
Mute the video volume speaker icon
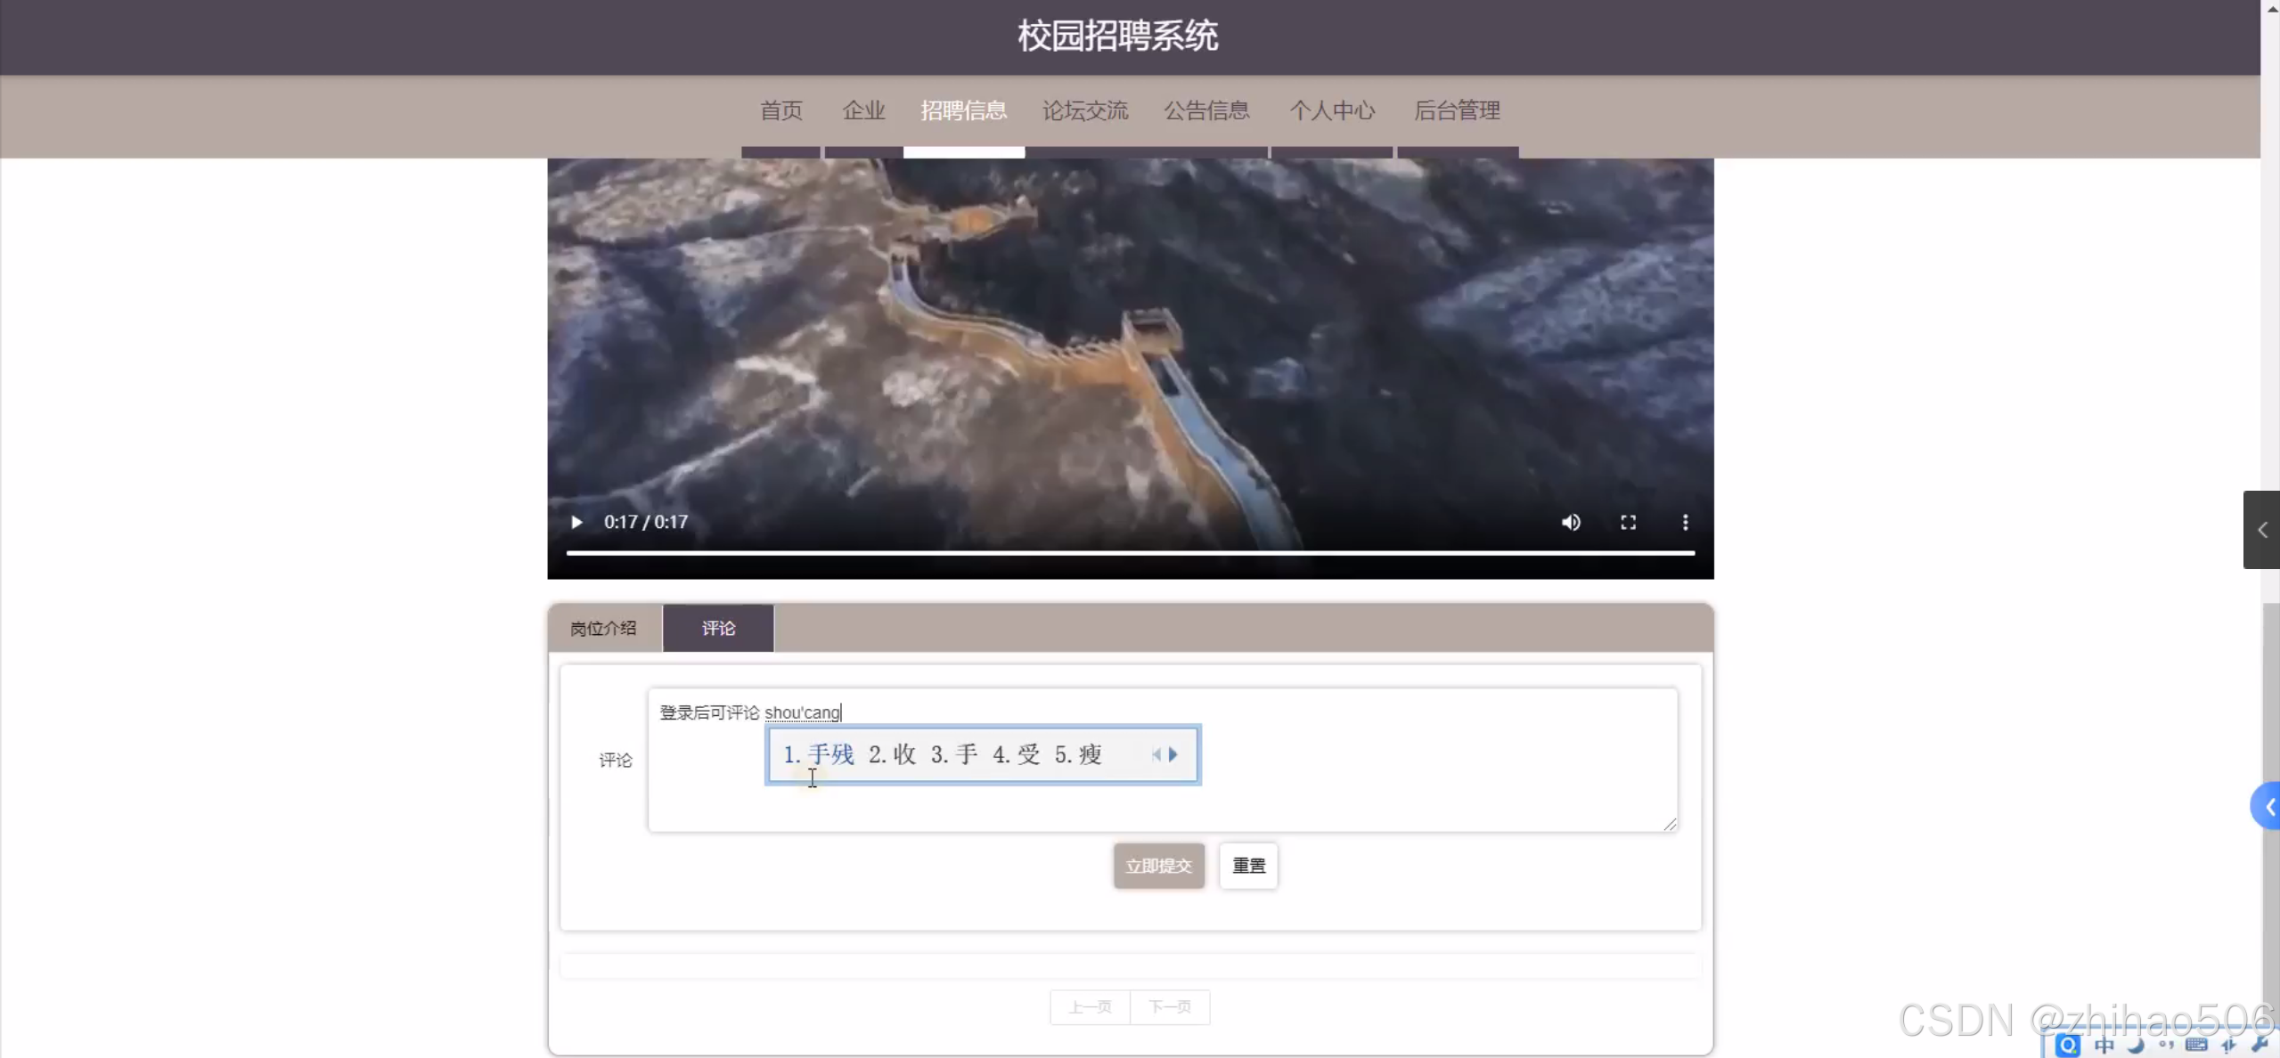(x=1571, y=522)
